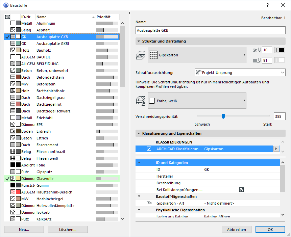Click the Abbrechen button

pos(237,229)
